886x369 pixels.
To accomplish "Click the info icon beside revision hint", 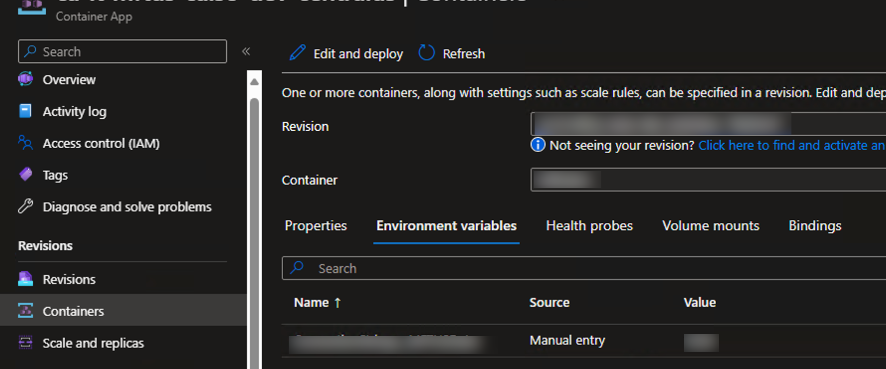I will (538, 145).
